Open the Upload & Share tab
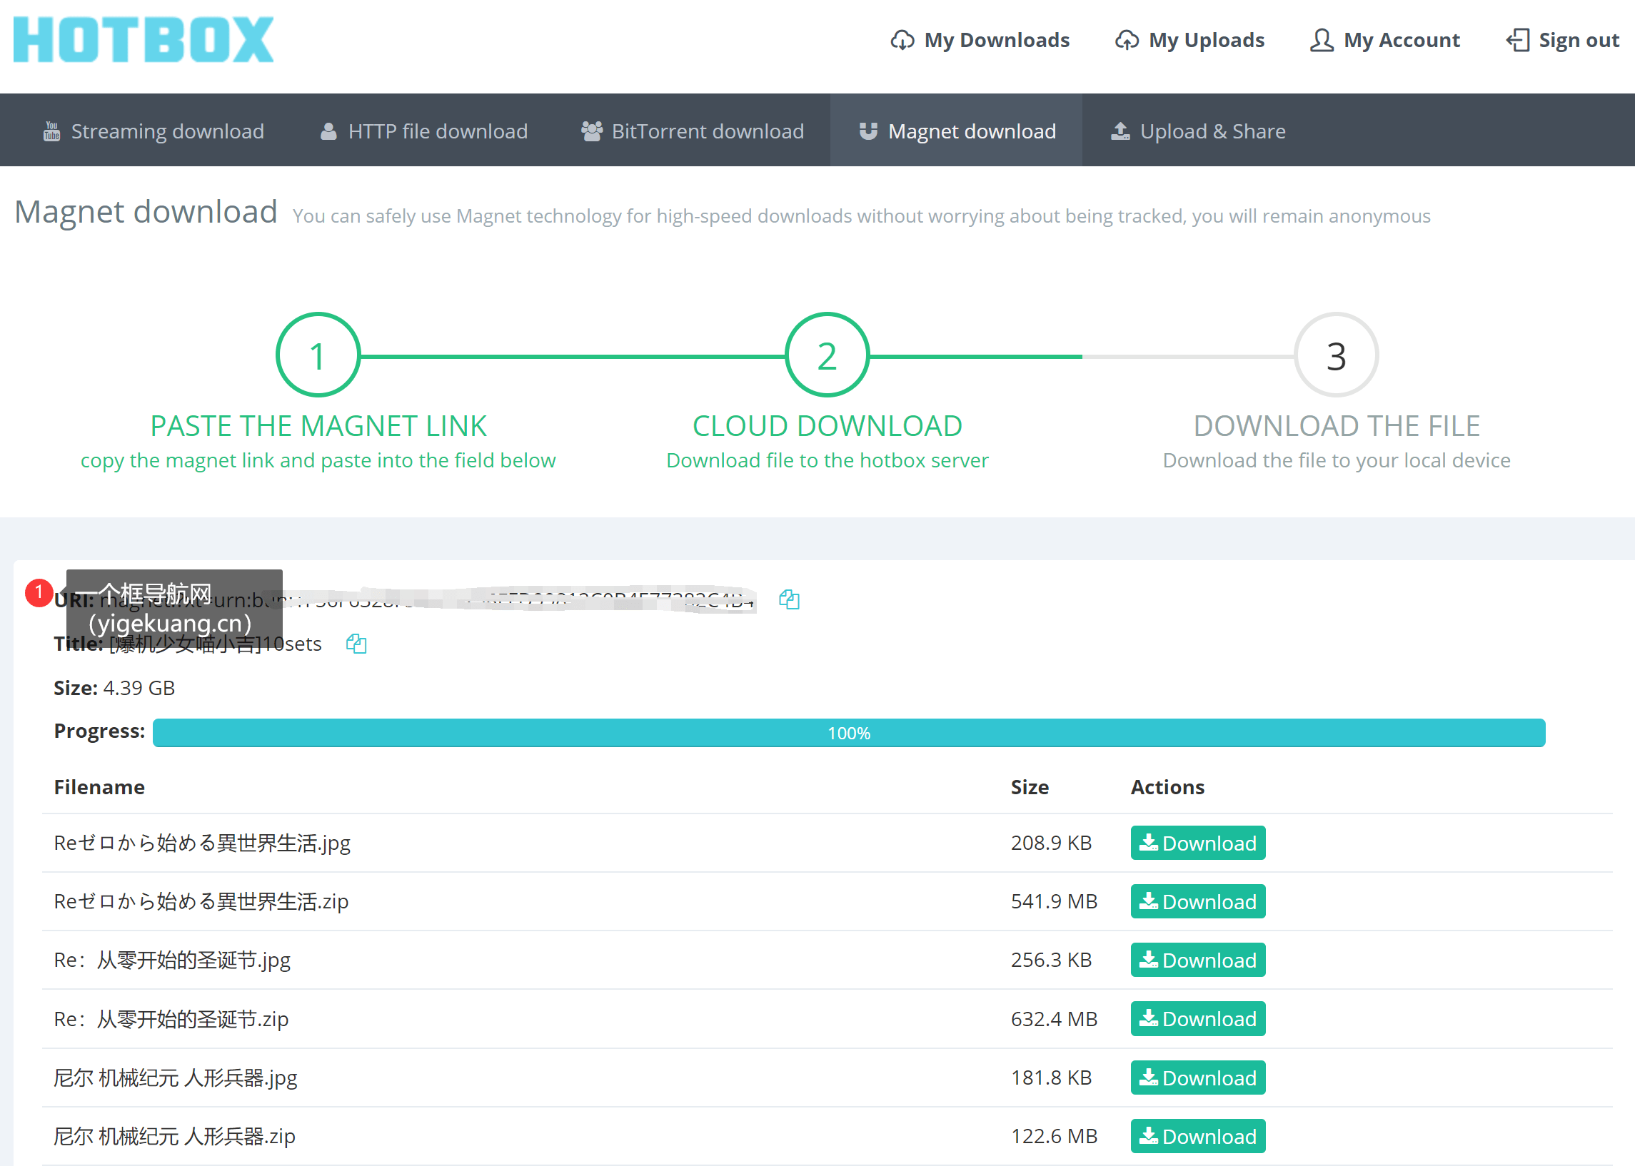Image resolution: width=1635 pixels, height=1166 pixels. 1198,131
